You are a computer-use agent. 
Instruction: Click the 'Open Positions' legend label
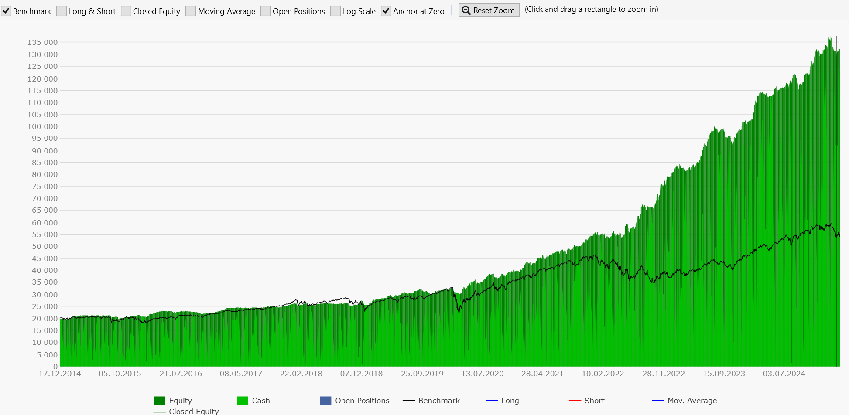(x=362, y=401)
